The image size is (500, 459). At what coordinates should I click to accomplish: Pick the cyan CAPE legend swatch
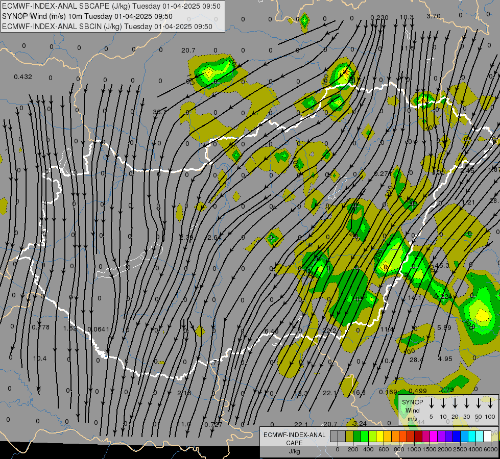coord(471,436)
